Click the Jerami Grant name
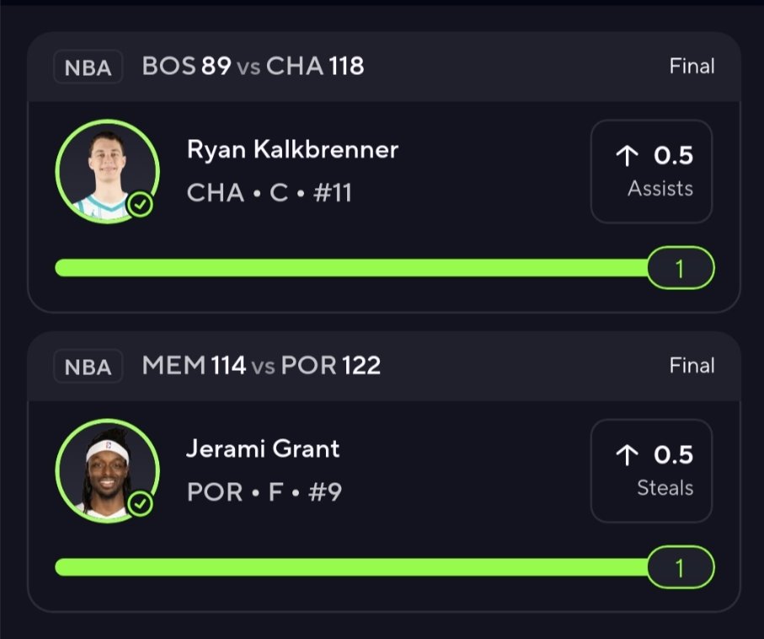This screenshot has width=764, height=639. [x=263, y=448]
